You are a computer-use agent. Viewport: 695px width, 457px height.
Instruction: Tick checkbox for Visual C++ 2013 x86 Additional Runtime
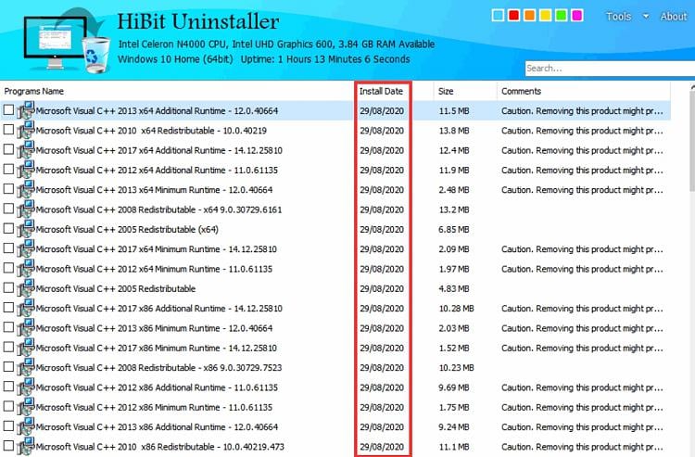pos(8,425)
